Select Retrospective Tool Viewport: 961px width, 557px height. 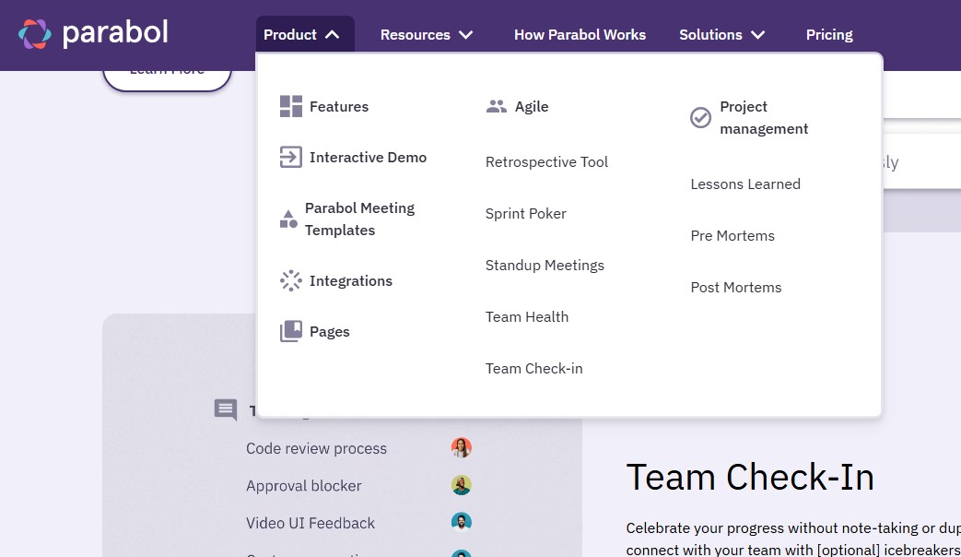[546, 162]
